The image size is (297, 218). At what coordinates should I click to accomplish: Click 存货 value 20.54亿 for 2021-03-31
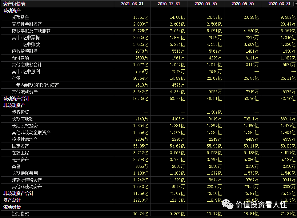point(141,79)
